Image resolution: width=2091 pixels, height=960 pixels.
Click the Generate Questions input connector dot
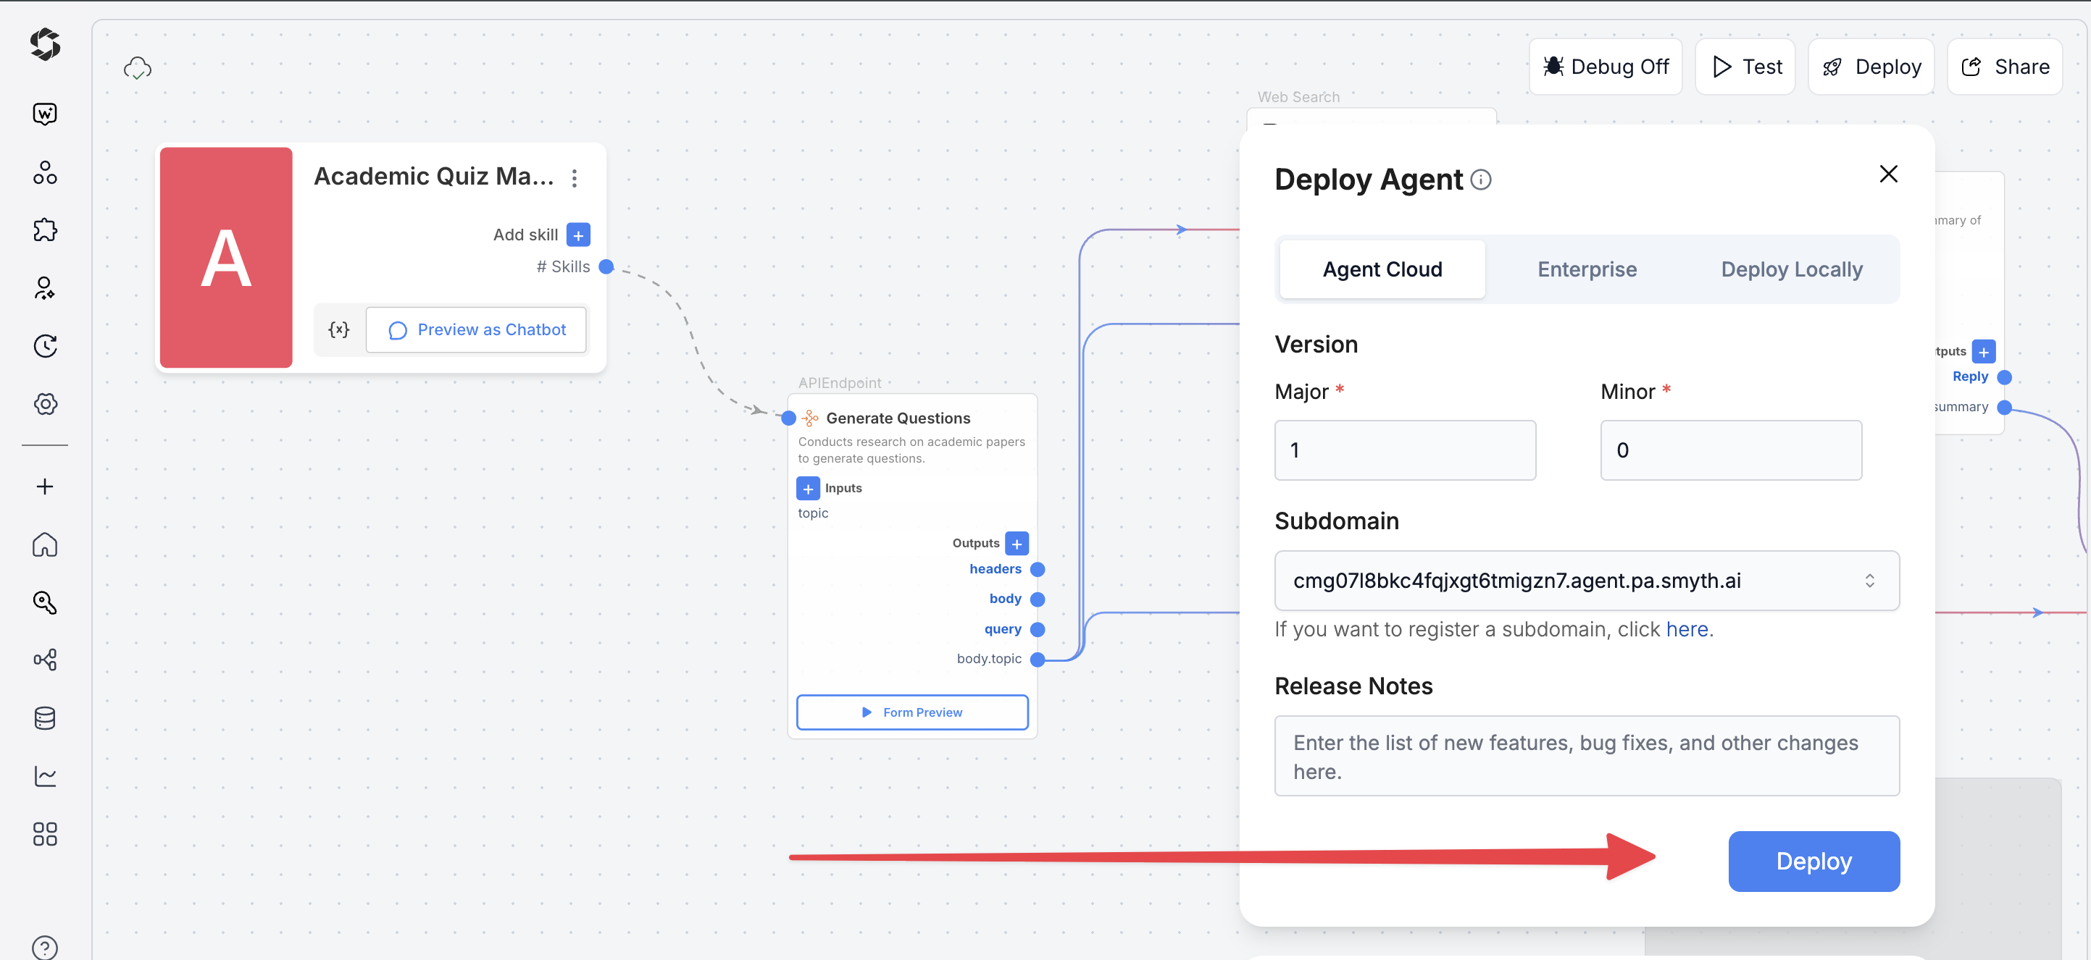[788, 418]
